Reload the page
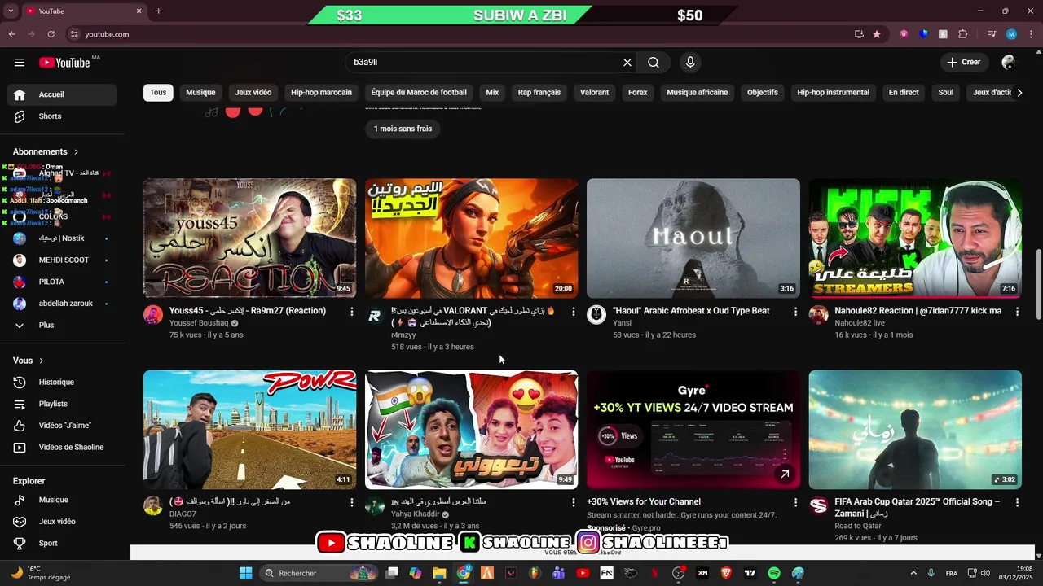 (x=51, y=34)
